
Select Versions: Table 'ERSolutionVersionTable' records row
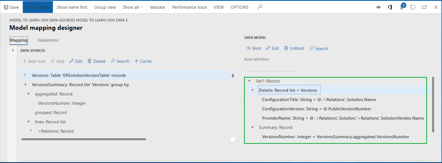[126, 75]
